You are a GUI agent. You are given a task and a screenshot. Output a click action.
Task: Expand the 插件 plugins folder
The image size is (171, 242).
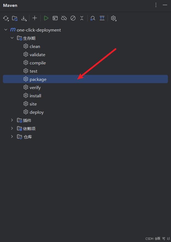click(x=12, y=120)
